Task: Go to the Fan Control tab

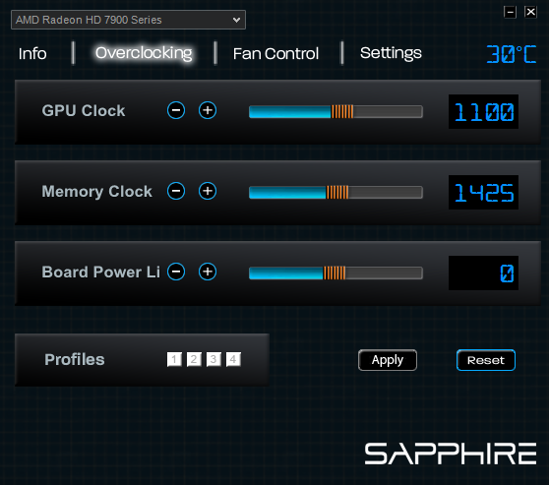Action: pyautogui.click(x=275, y=53)
